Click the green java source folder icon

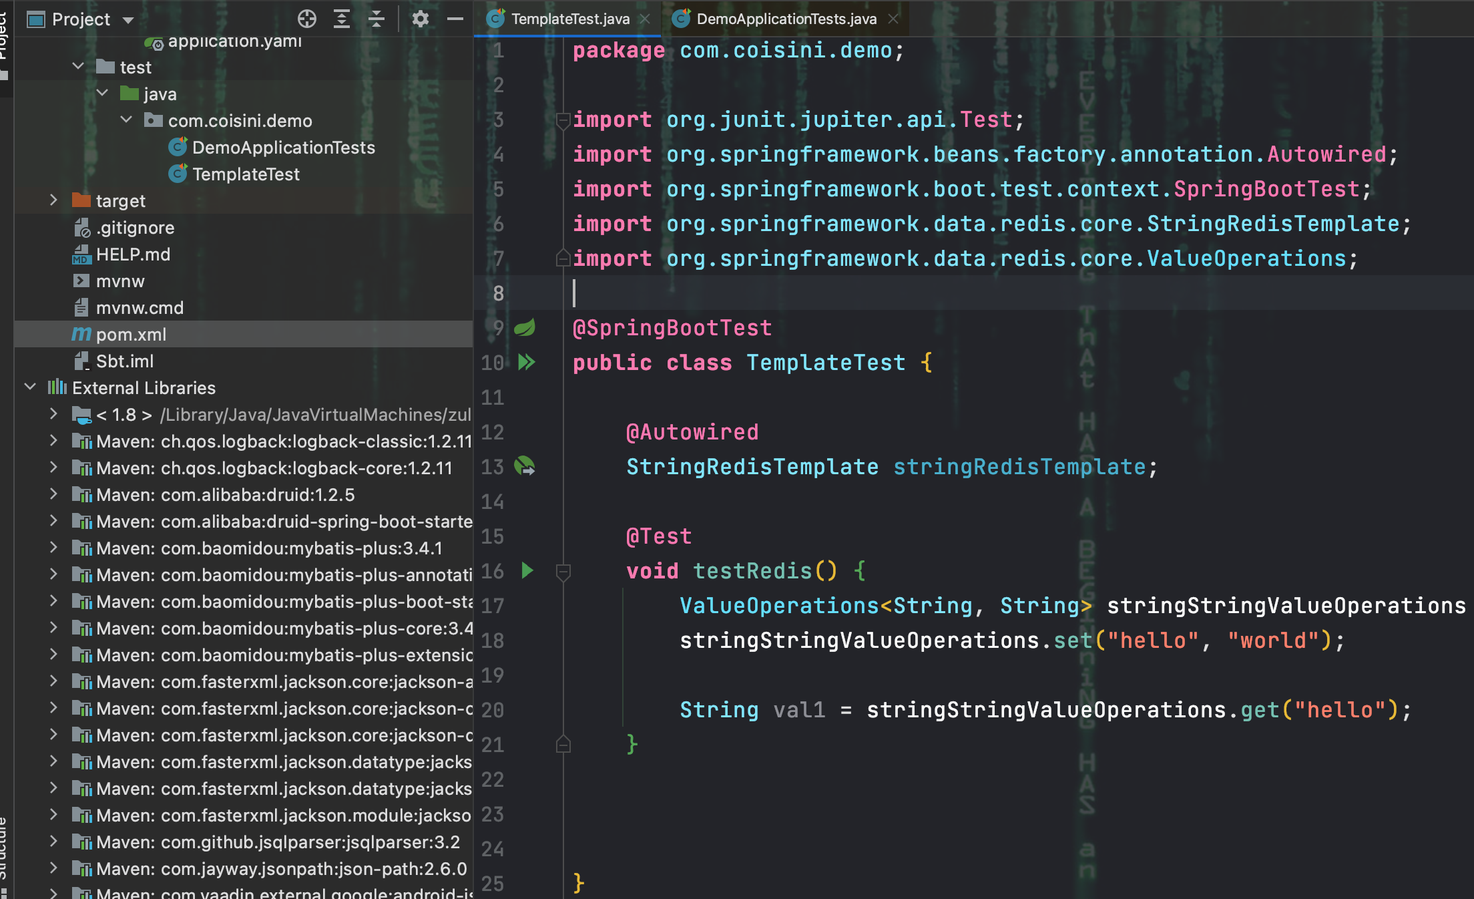(130, 94)
